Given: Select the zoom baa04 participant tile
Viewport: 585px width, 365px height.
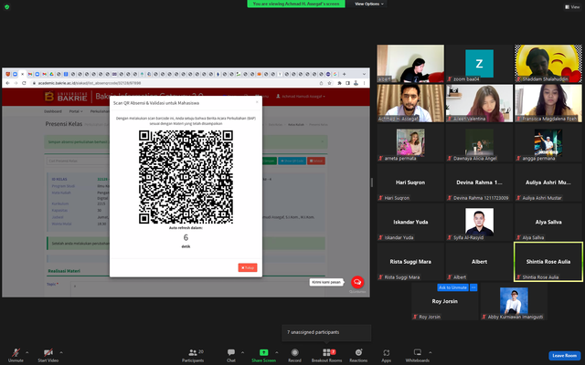Looking at the screenshot, I should [x=479, y=63].
